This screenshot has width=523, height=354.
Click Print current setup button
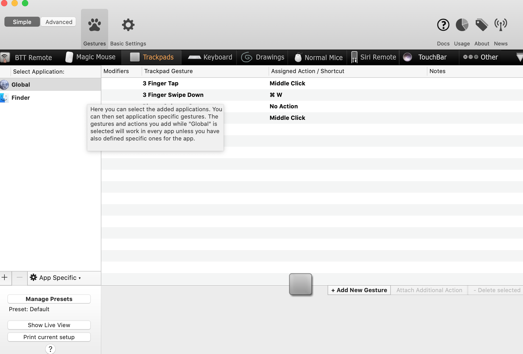point(49,337)
